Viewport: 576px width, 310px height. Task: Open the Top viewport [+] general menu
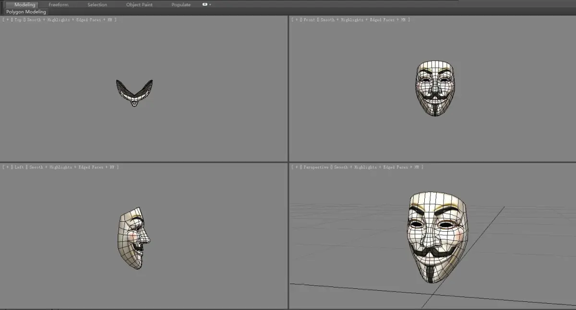click(7, 20)
